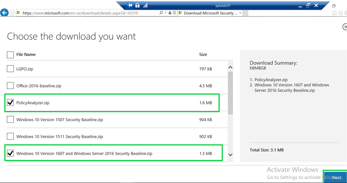Click the browser back arrow button

point(4,13)
